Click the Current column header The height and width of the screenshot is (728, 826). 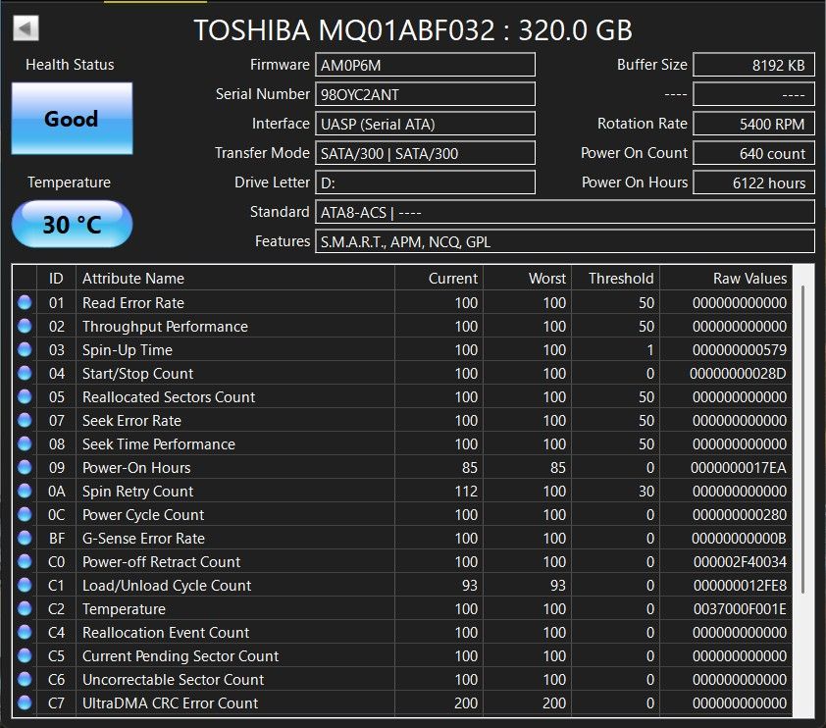coord(439,278)
